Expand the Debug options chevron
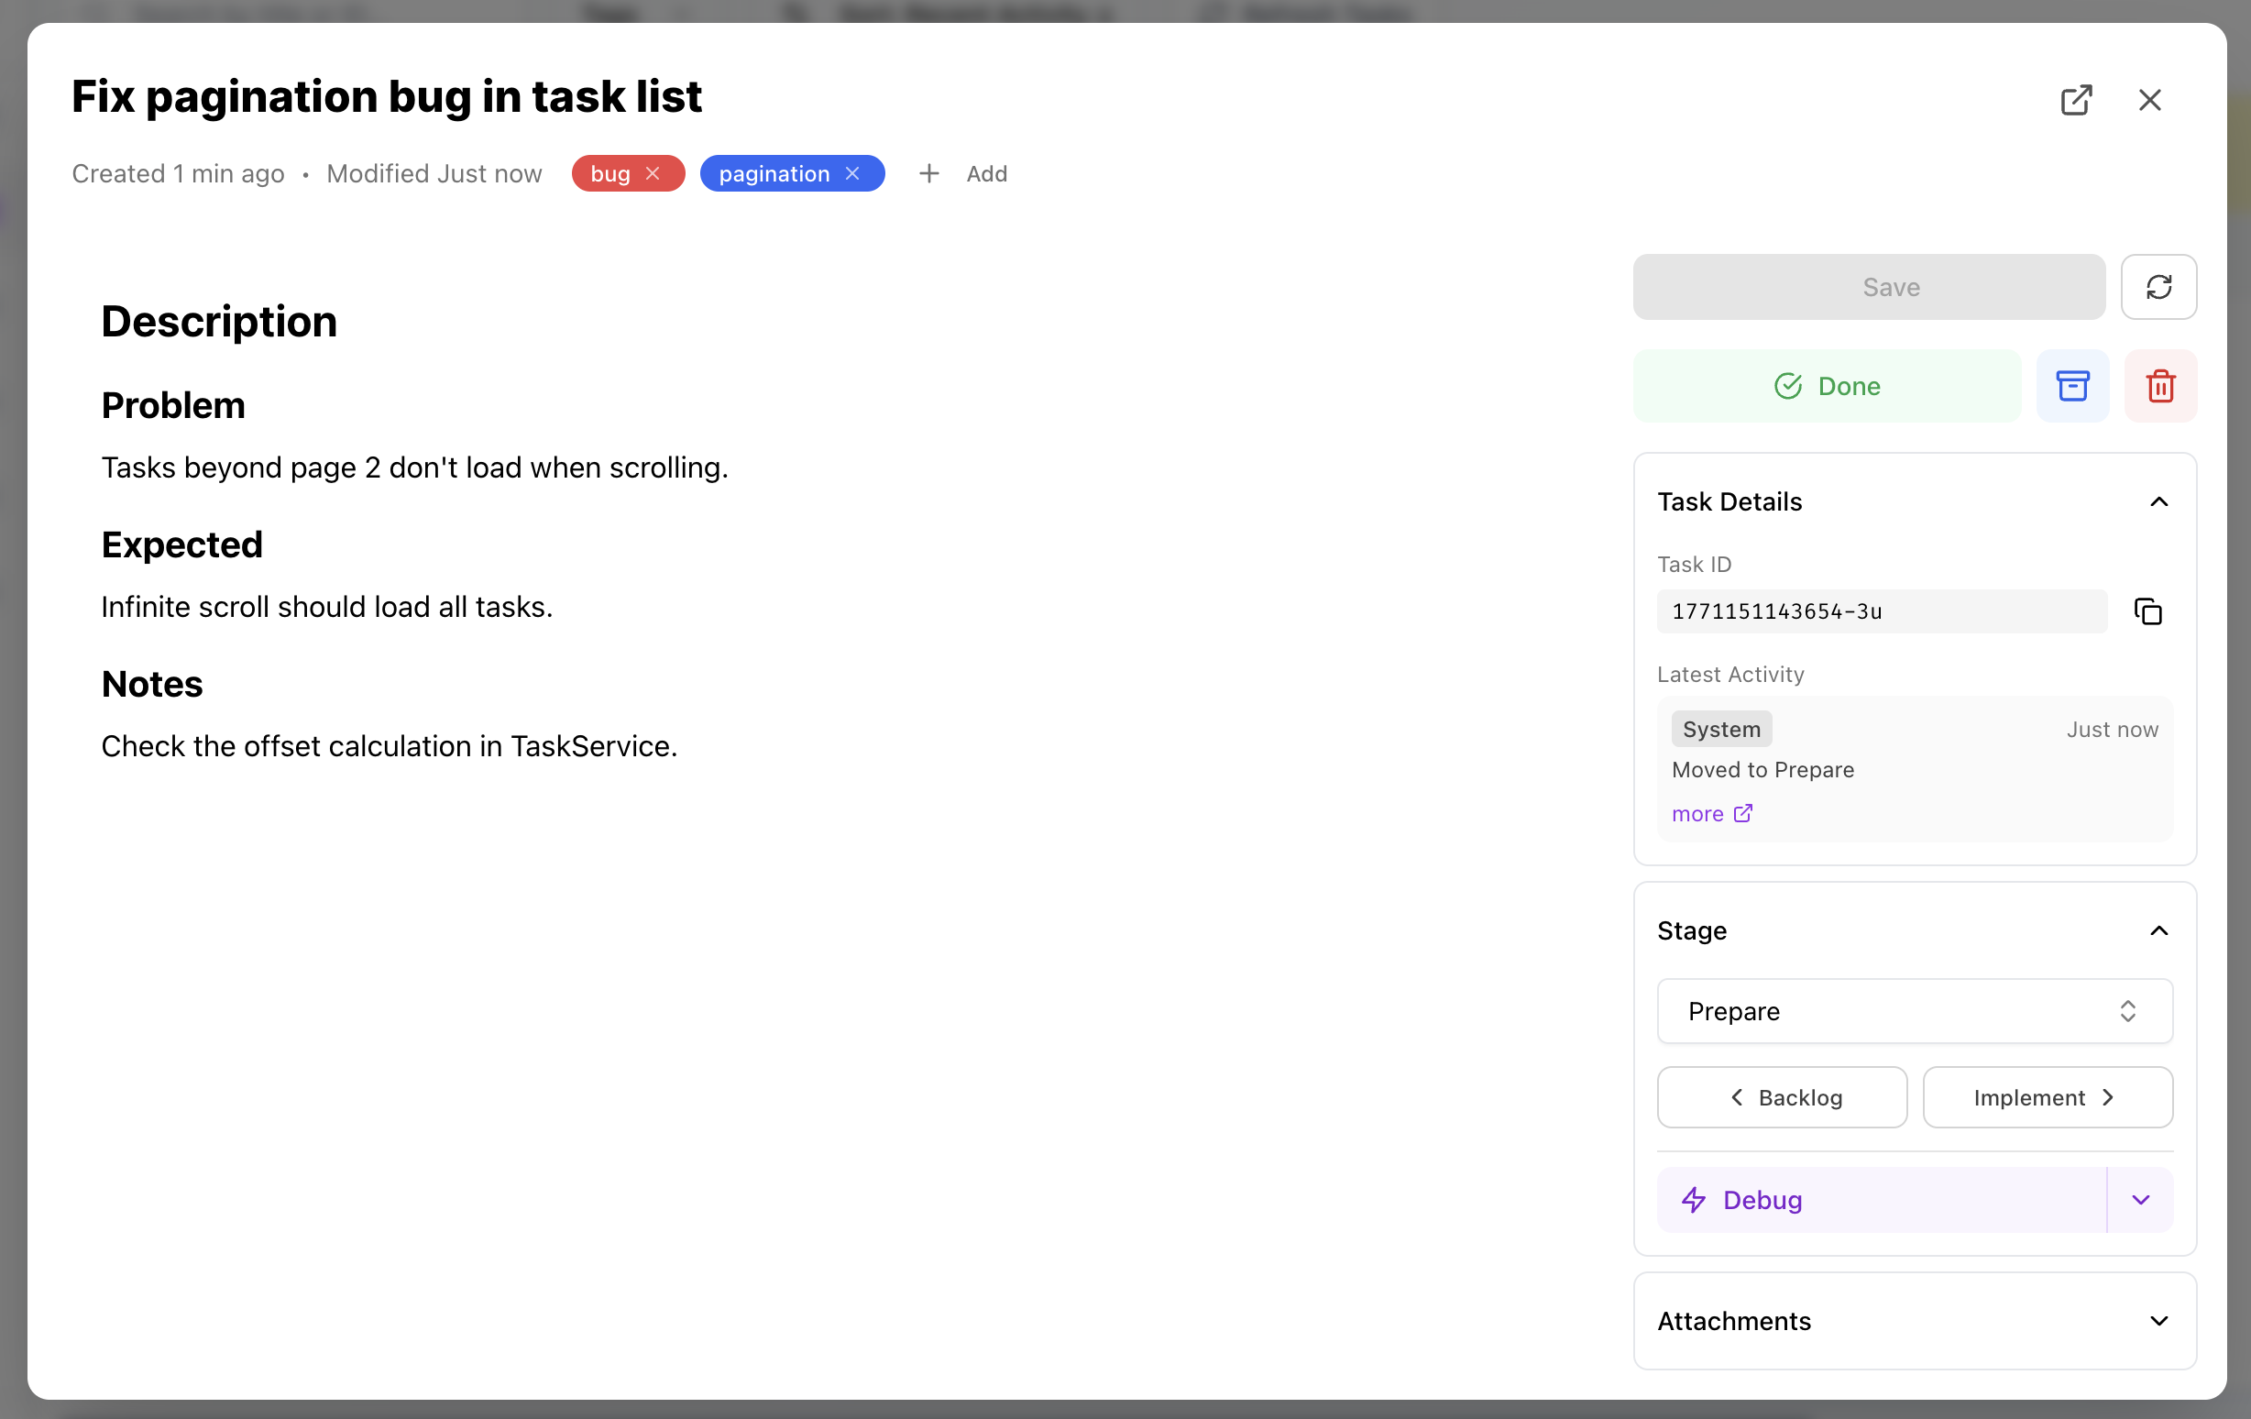Viewport: 2251px width, 1419px height. (2140, 1200)
